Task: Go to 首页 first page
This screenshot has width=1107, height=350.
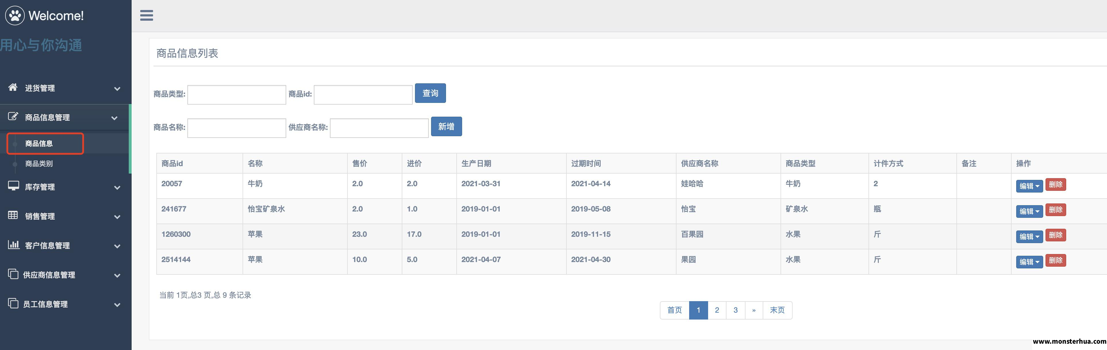Action: tap(675, 310)
